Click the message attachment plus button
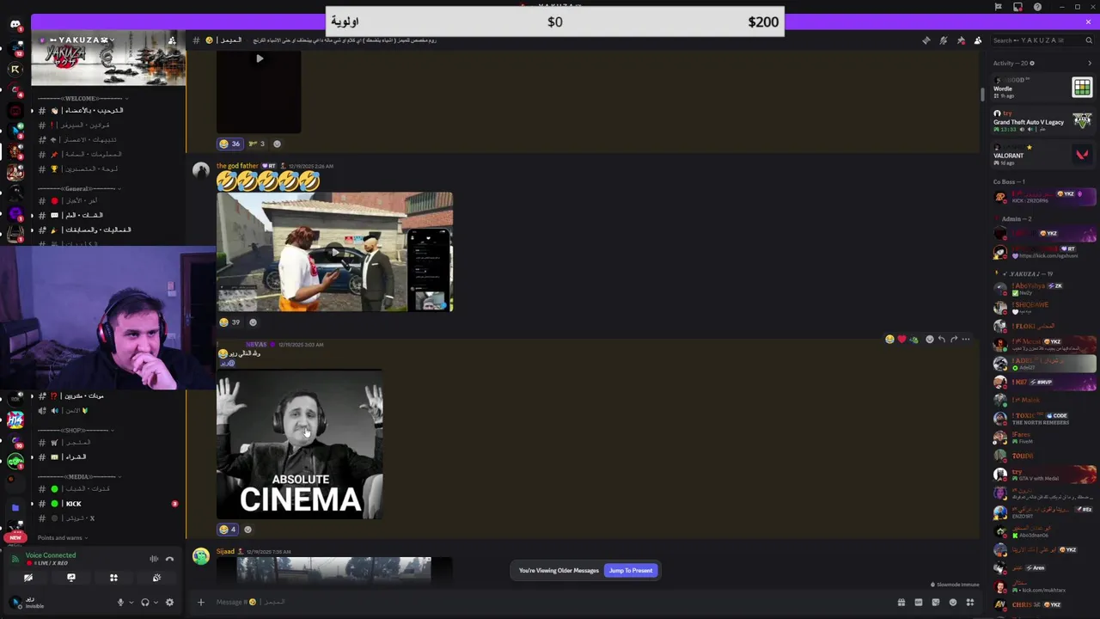This screenshot has height=619, width=1100. coord(201,603)
